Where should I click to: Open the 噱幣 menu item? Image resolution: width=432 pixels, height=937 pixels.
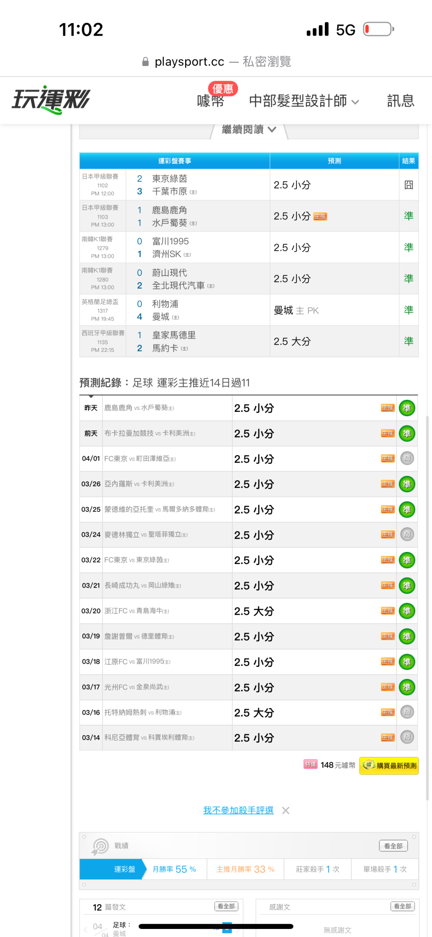[210, 101]
